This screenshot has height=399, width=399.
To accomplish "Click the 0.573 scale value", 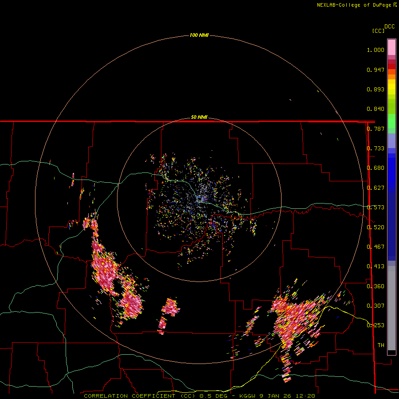I will coord(376,207).
